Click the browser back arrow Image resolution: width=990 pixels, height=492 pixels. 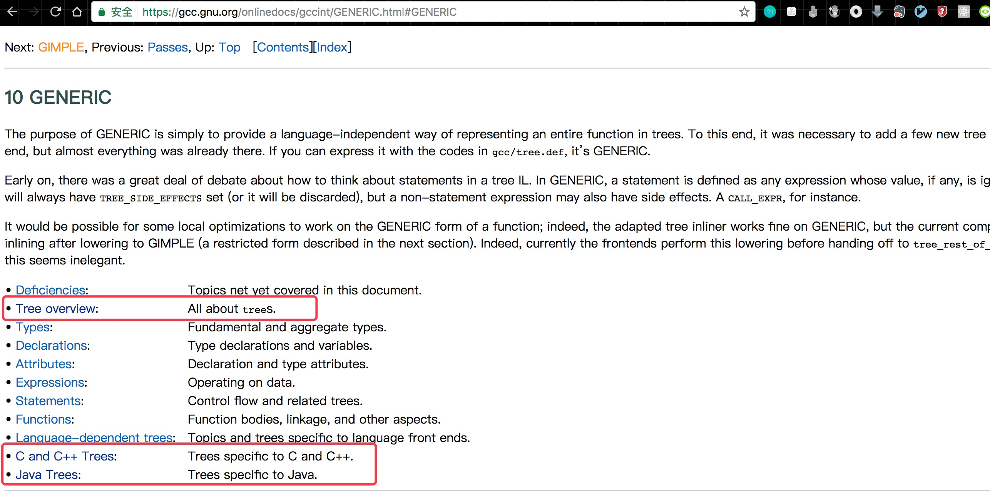click(x=12, y=12)
